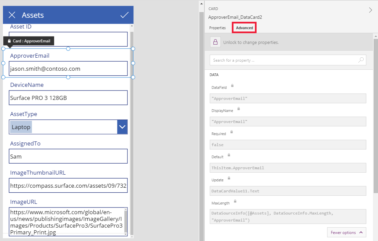
Task: Switch to the Properties tab
Action: pyautogui.click(x=217, y=28)
